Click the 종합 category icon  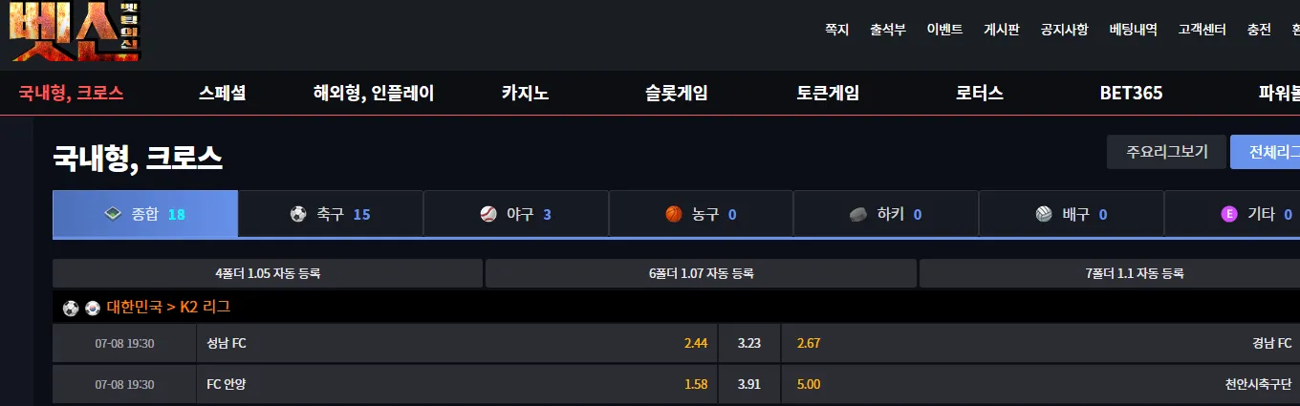(113, 214)
